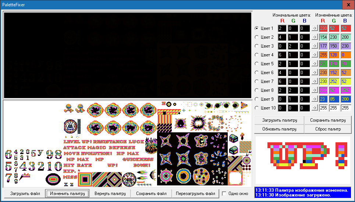Toggle the Одно окно checkbox
This screenshot has width=355, height=202.
224,194
